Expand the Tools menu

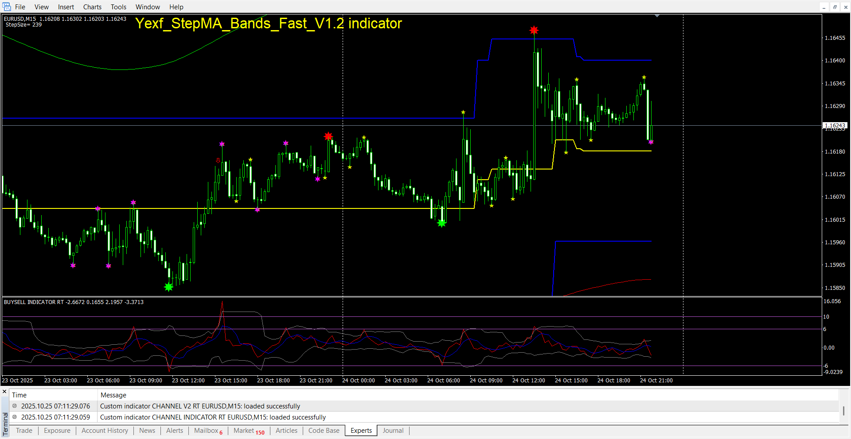click(118, 7)
